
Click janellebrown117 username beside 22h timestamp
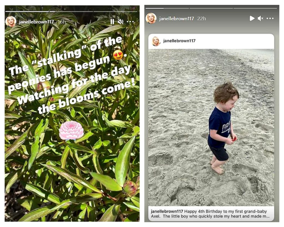click(x=176, y=19)
